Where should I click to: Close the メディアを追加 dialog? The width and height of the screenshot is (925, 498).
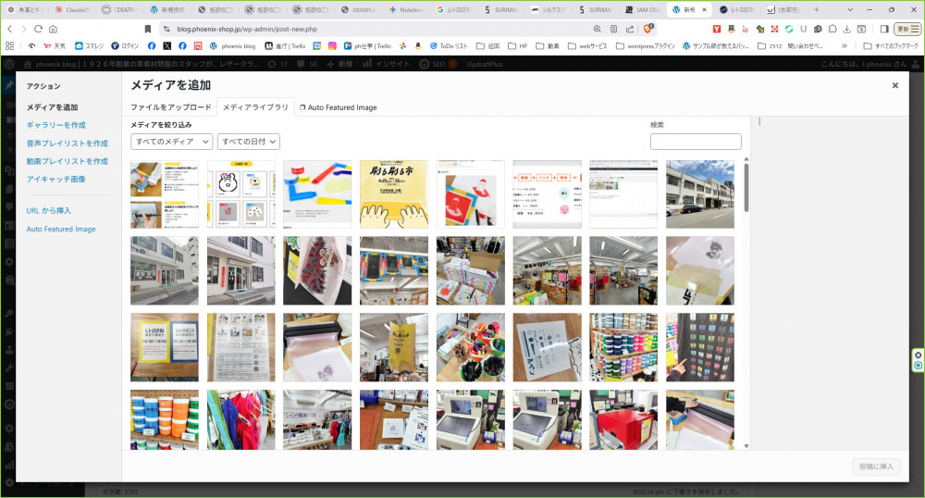point(894,85)
